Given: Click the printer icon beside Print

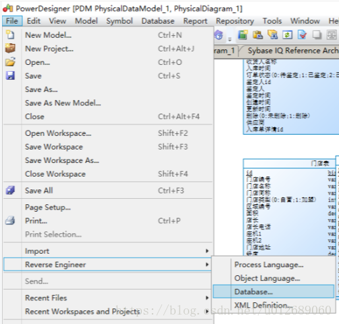Looking at the screenshot, I should 10,221.
